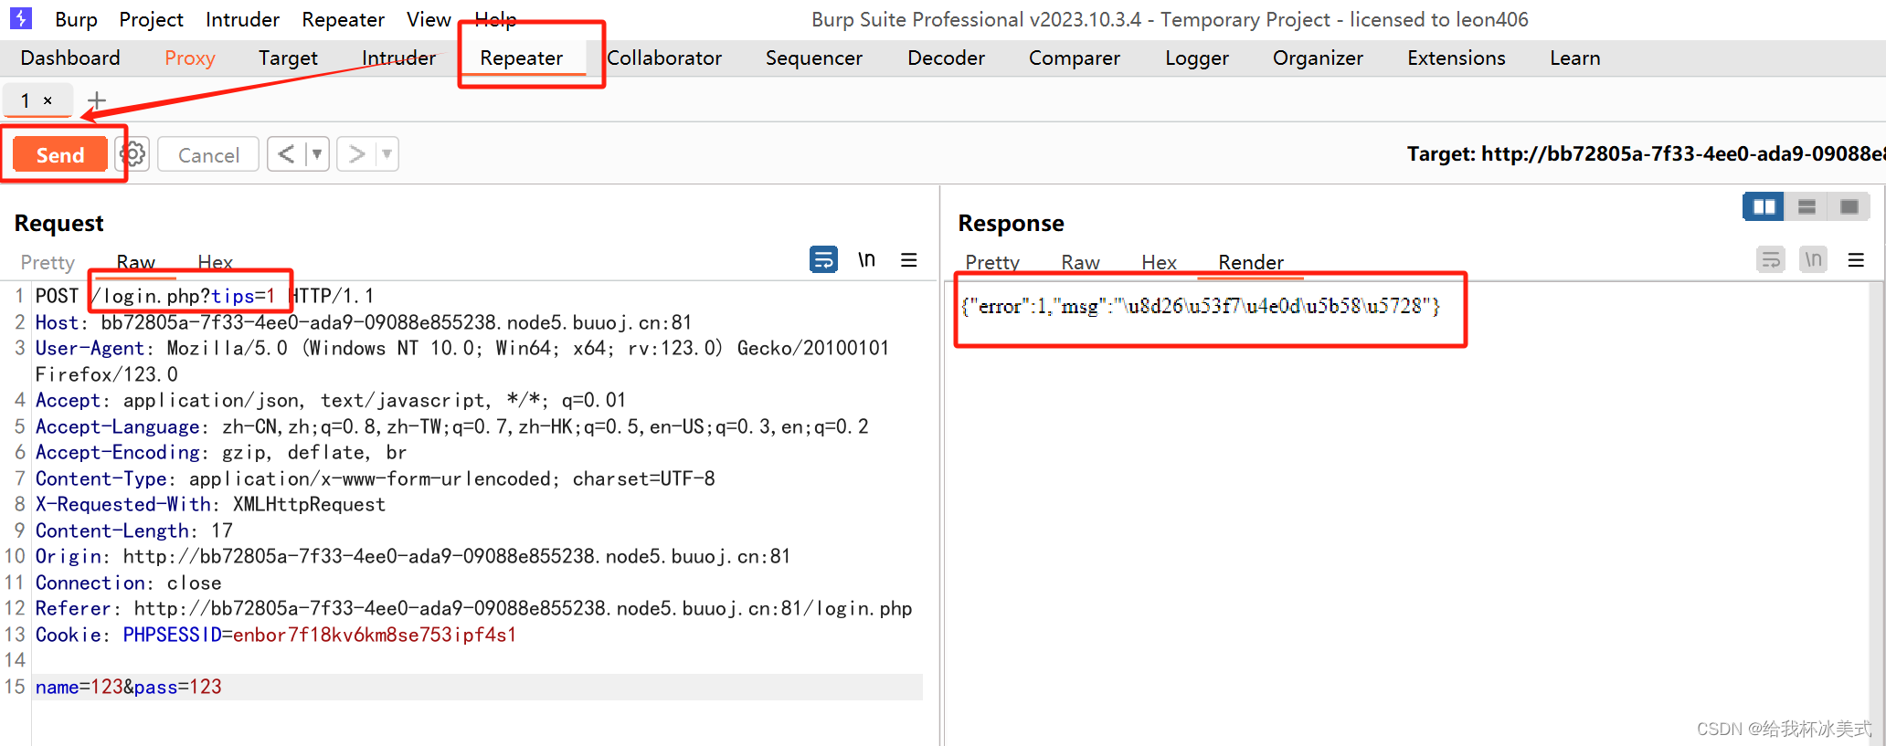Switch to the Logger tab
Image resolution: width=1886 pixels, height=746 pixels.
click(x=1197, y=58)
